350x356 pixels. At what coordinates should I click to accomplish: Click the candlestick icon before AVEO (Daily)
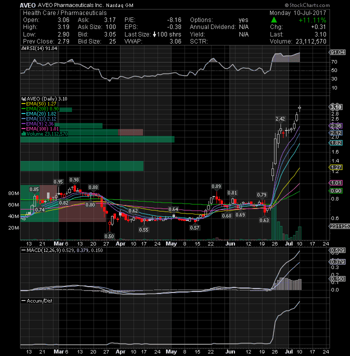point(23,99)
